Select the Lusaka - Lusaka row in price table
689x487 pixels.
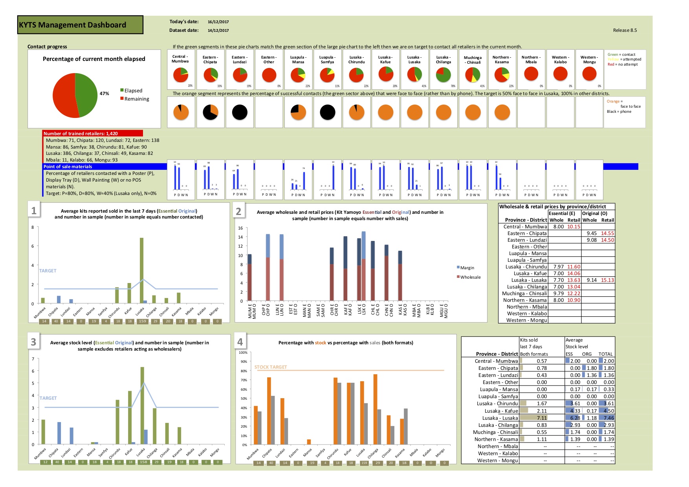pos(557,280)
